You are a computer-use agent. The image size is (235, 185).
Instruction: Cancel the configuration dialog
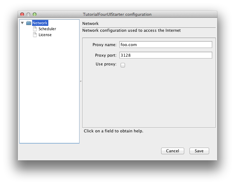click(172, 151)
